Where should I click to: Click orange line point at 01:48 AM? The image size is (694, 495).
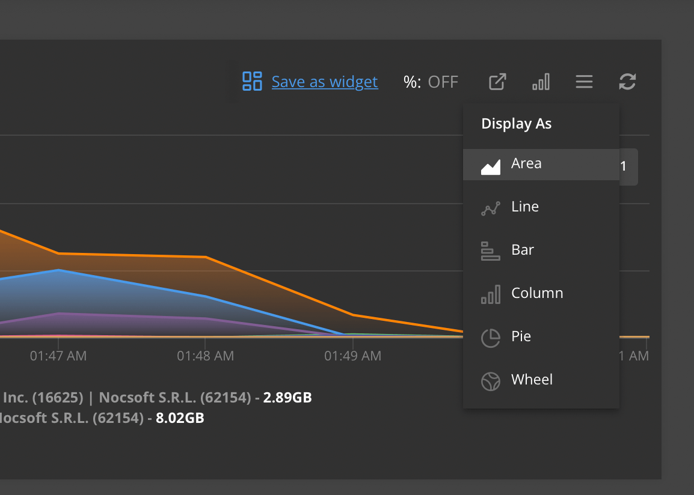[206, 257]
